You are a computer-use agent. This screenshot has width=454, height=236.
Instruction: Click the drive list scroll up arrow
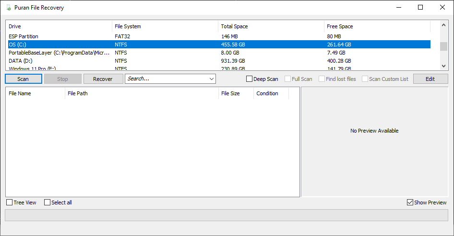443,25
